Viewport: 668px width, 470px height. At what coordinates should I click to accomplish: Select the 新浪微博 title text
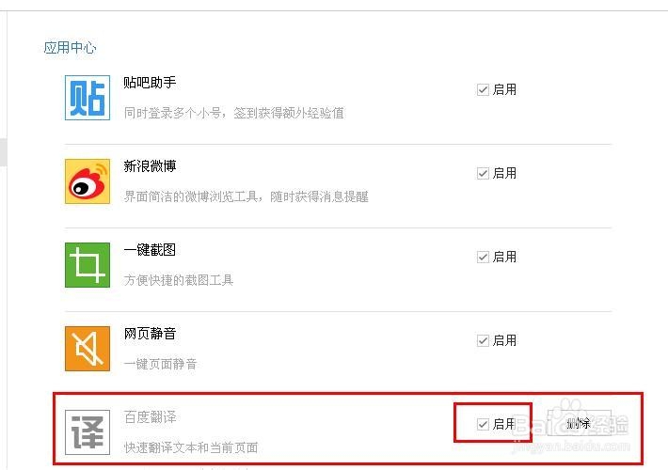click(x=150, y=166)
